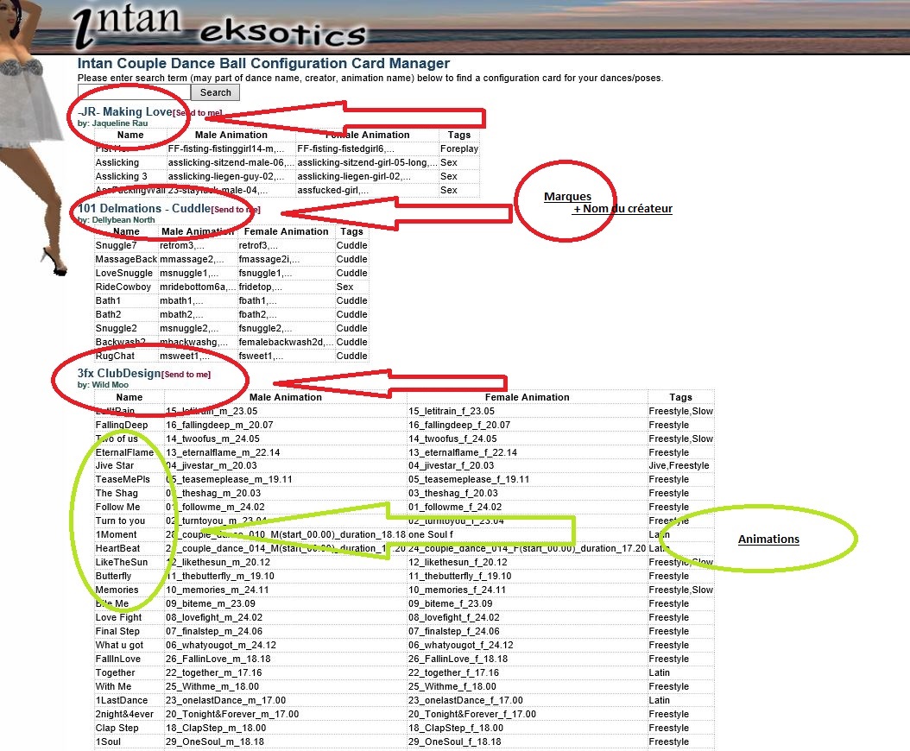Click the Intan eksotics banner logo
Screen dimensions: 910x751
(220, 26)
